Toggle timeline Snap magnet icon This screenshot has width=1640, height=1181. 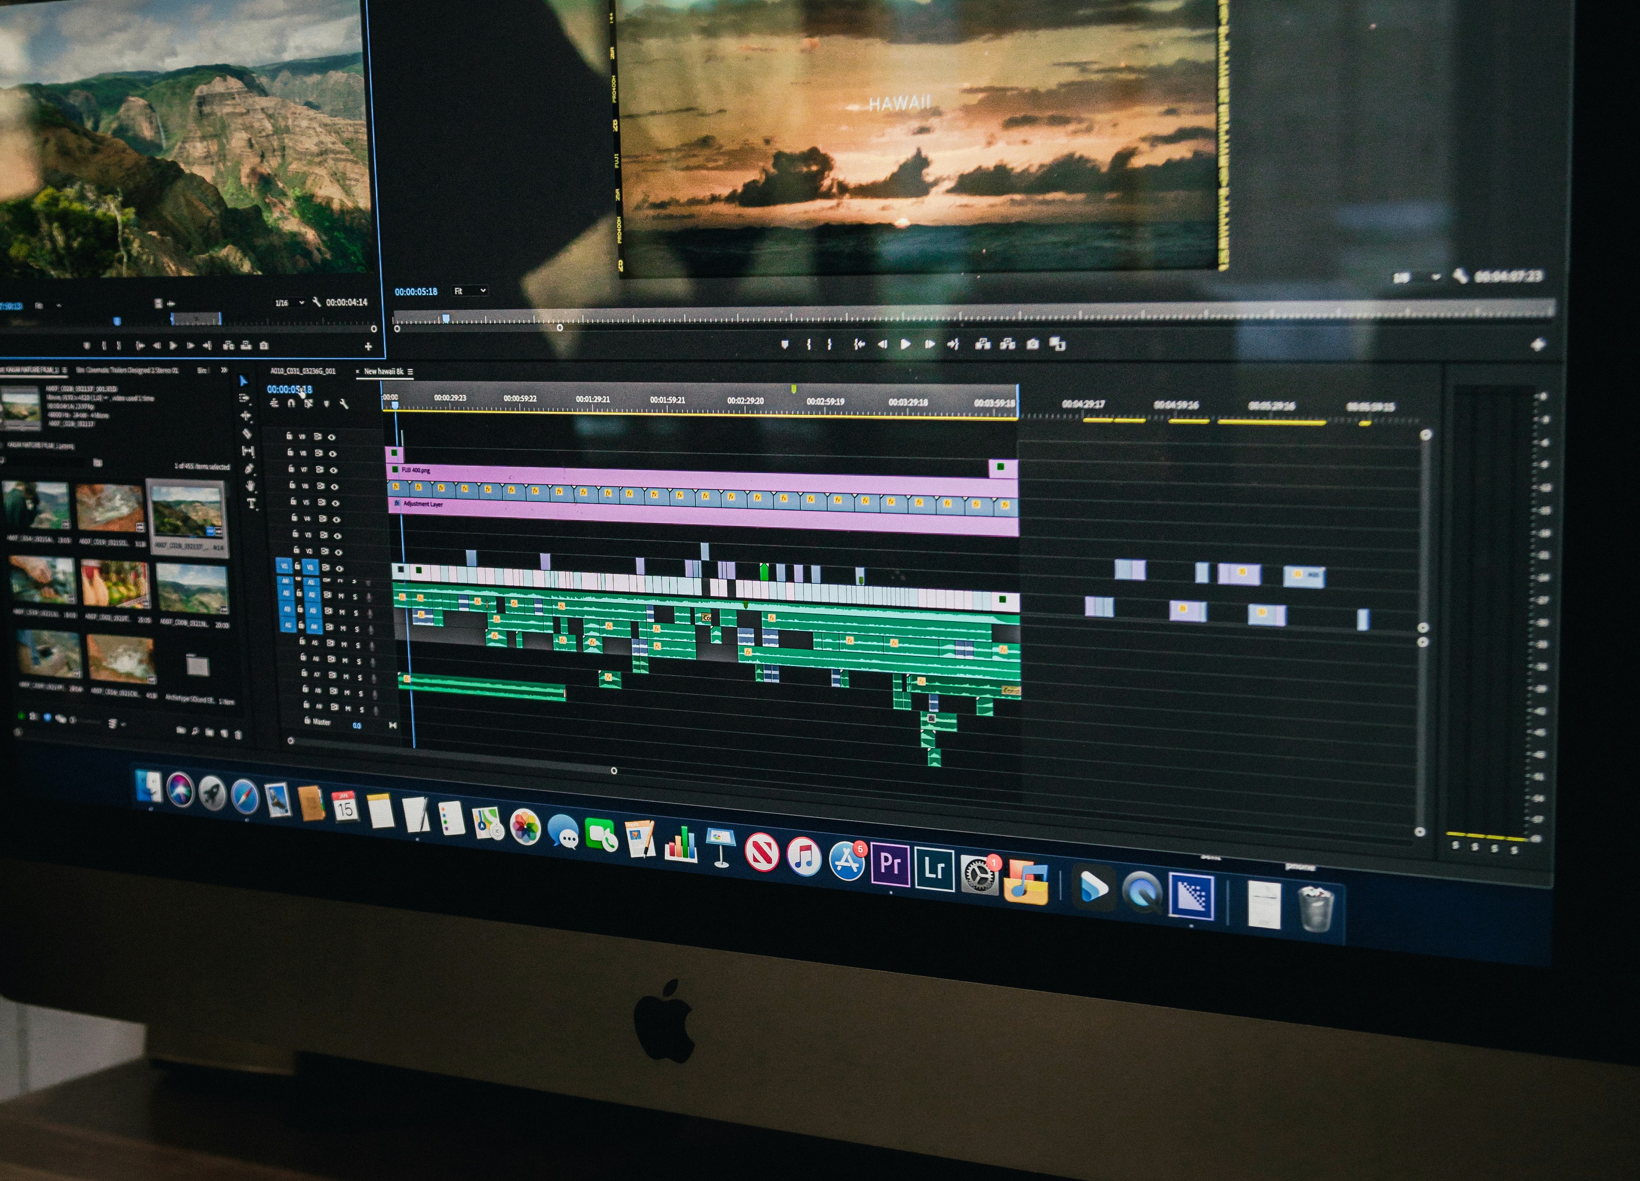[x=291, y=403]
